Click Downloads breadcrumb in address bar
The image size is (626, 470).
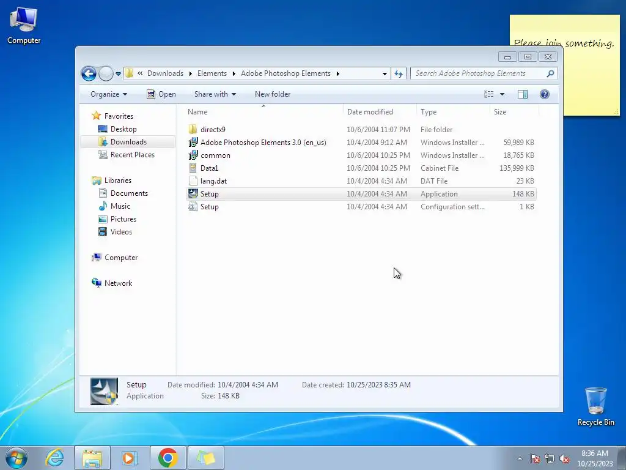click(165, 73)
